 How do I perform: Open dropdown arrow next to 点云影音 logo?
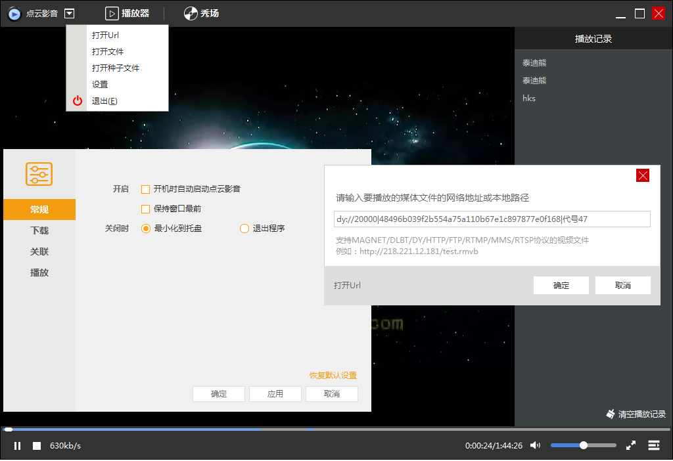[x=68, y=13]
